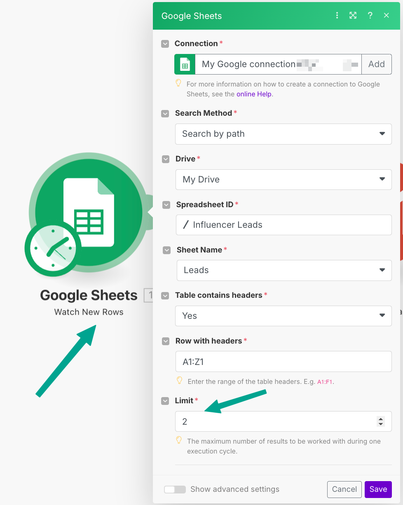Expand the Google Sheets panel to fullscreen
Image resolution: width=403 pixels, height=505 pixels.
(x=353, y=16)
